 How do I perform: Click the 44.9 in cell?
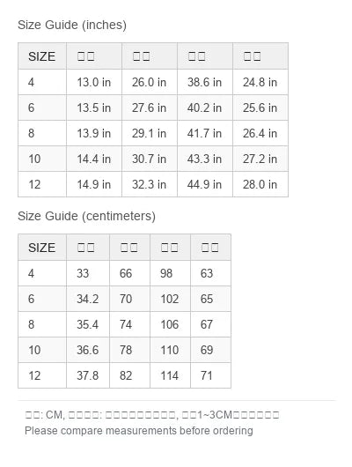pyautogui.click(x=205, y=184)
